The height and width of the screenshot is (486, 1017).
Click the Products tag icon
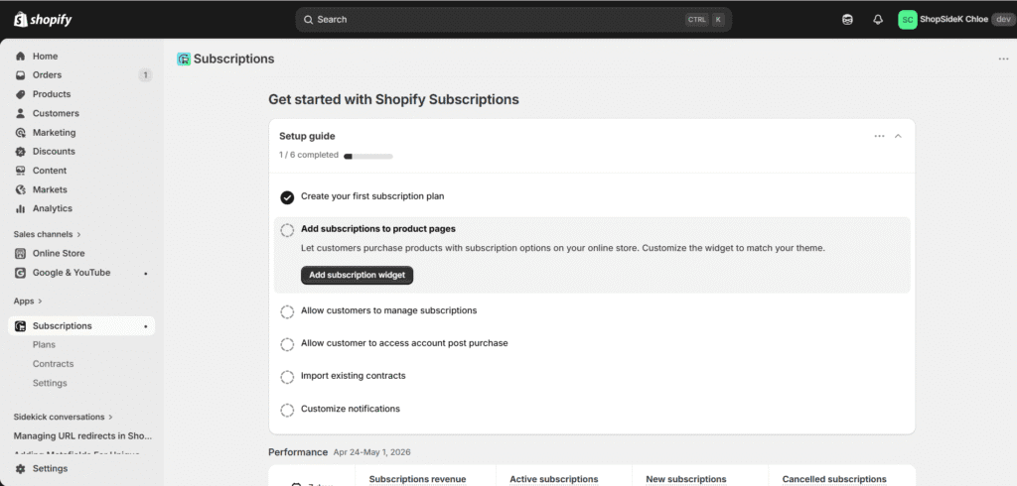pyautogui.click(x=20, y=94)
